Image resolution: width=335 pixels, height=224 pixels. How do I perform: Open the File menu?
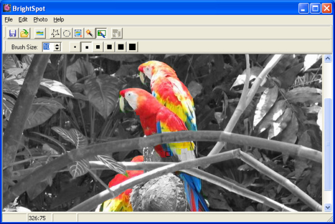click(9, 20)
